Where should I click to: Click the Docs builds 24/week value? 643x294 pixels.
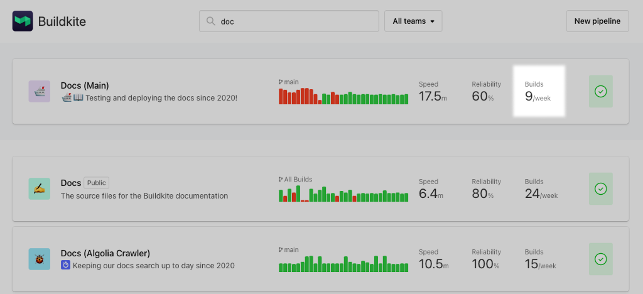pyautogui.click(x=541, y=193)
